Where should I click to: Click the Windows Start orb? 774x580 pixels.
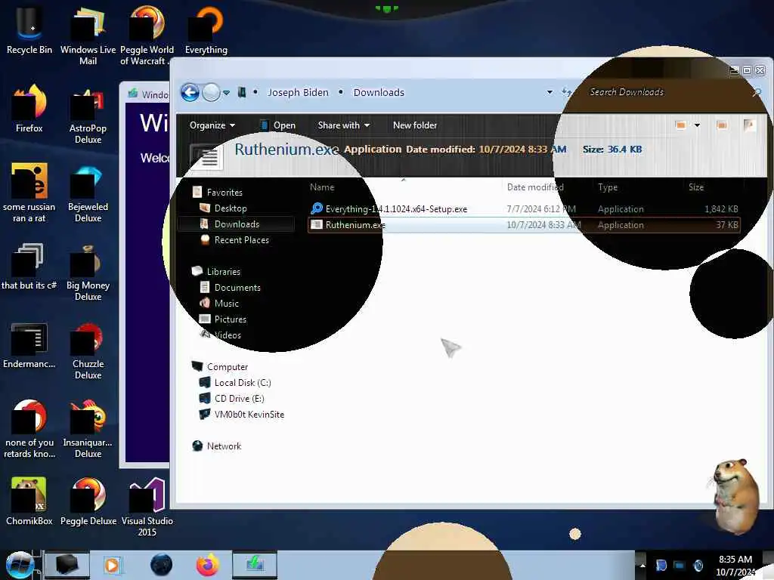pyautogui.click(x=20, y=565)
